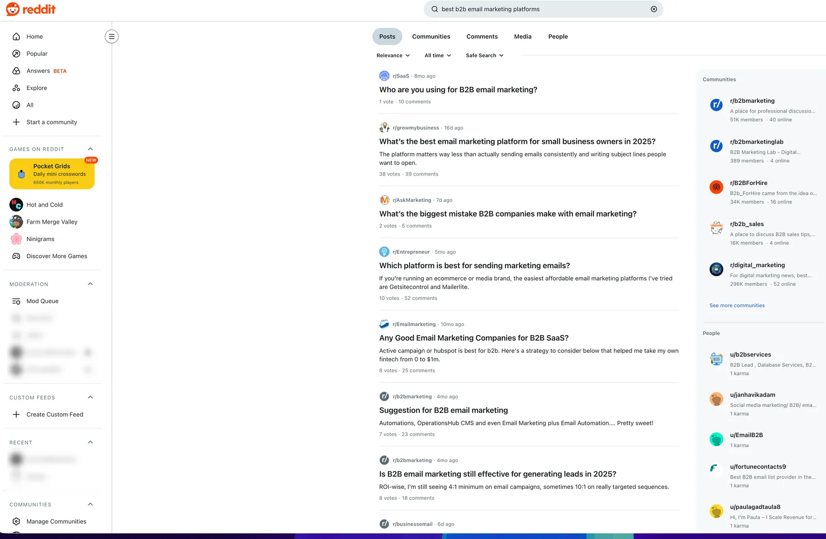Viewport: 826px width, 539px height.
Task: Click See more communities link
Action: [x=737, y=306]
